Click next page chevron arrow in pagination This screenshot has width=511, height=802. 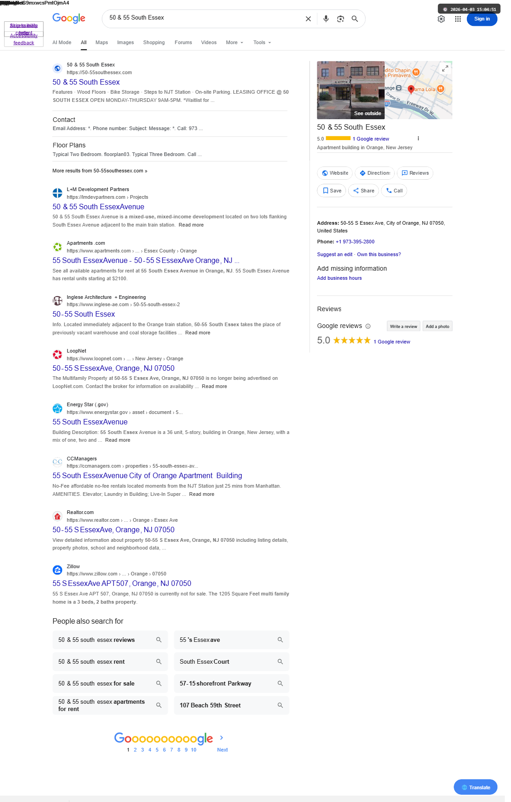tap(221, 738)
